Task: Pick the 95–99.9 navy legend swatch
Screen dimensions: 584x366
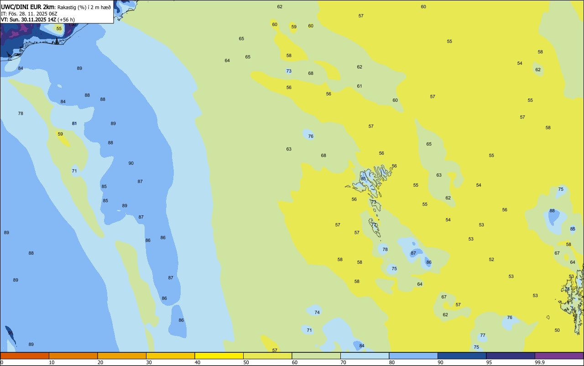Action: click(511, 356)
